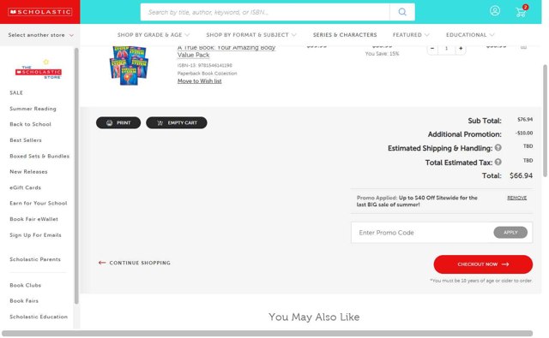Click the Print button
Screen dimensions: 549x338
(x=118, y=122)
